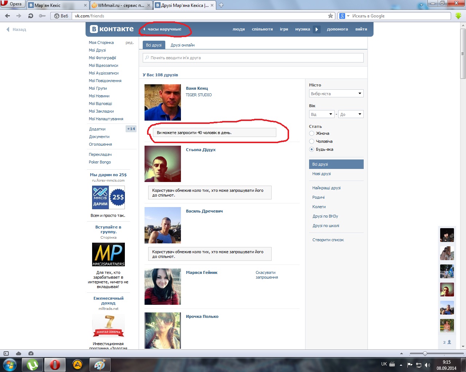This screenshot has height=372, width=466.
Task: Open спільноти in the header menu
Action: (262, 29)
